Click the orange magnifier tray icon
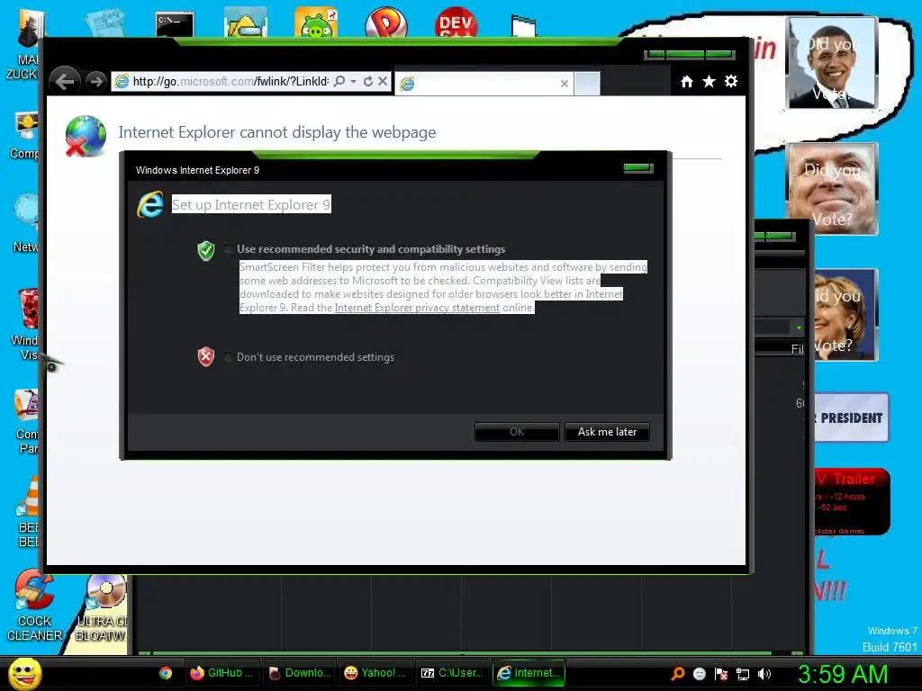This screenshot has height=691, width=922. pyautogui.click(x=678, y=673)
